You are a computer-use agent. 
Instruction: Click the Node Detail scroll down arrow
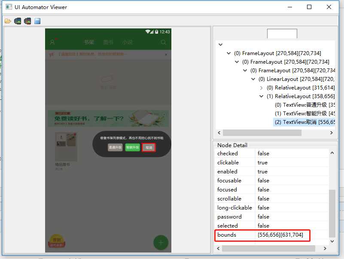(x=332, y=241)
